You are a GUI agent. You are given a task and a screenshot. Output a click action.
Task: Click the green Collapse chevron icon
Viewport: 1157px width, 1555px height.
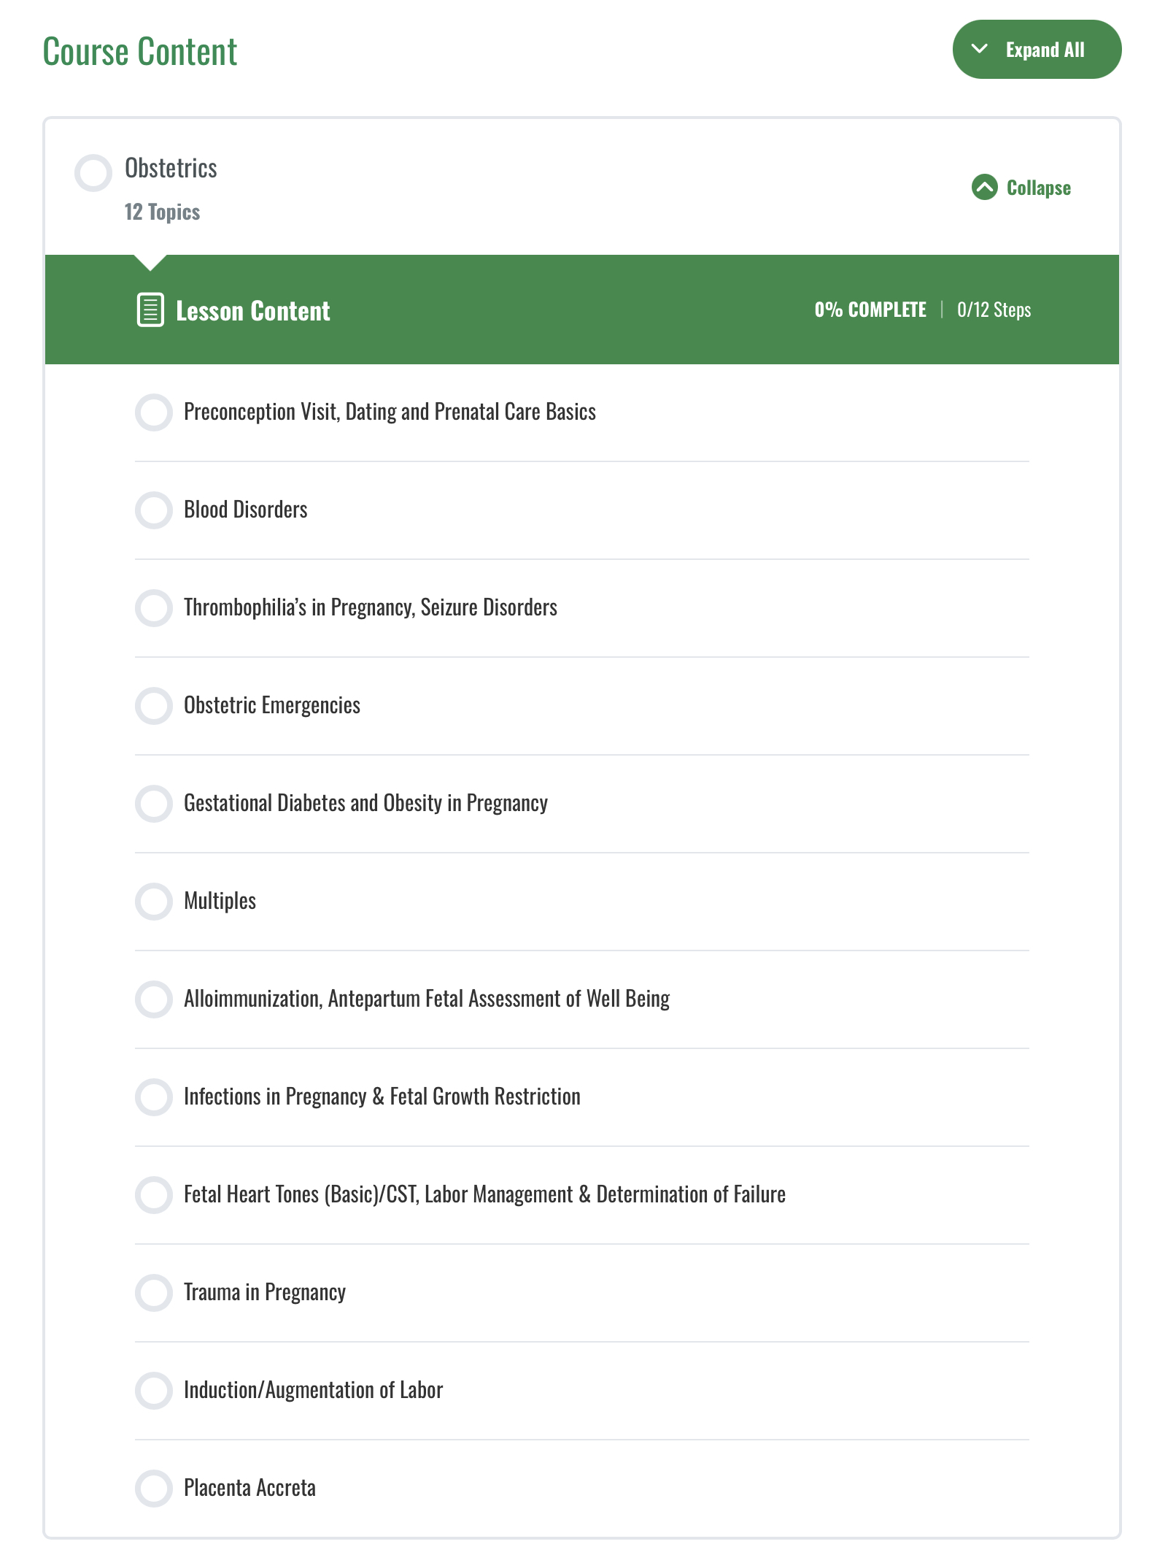click(984, 188)
